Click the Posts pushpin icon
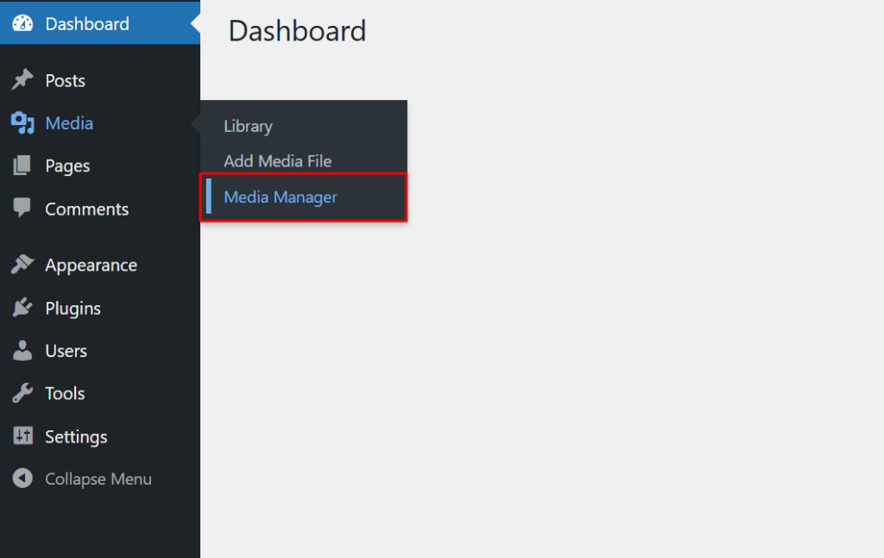884x558 pixels. click(x=22, y=80)
